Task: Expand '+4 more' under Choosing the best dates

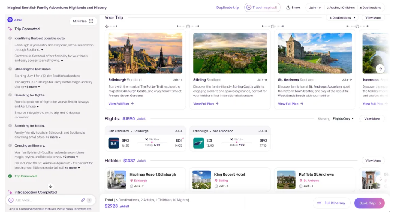Action: click(x=32, y=87)
